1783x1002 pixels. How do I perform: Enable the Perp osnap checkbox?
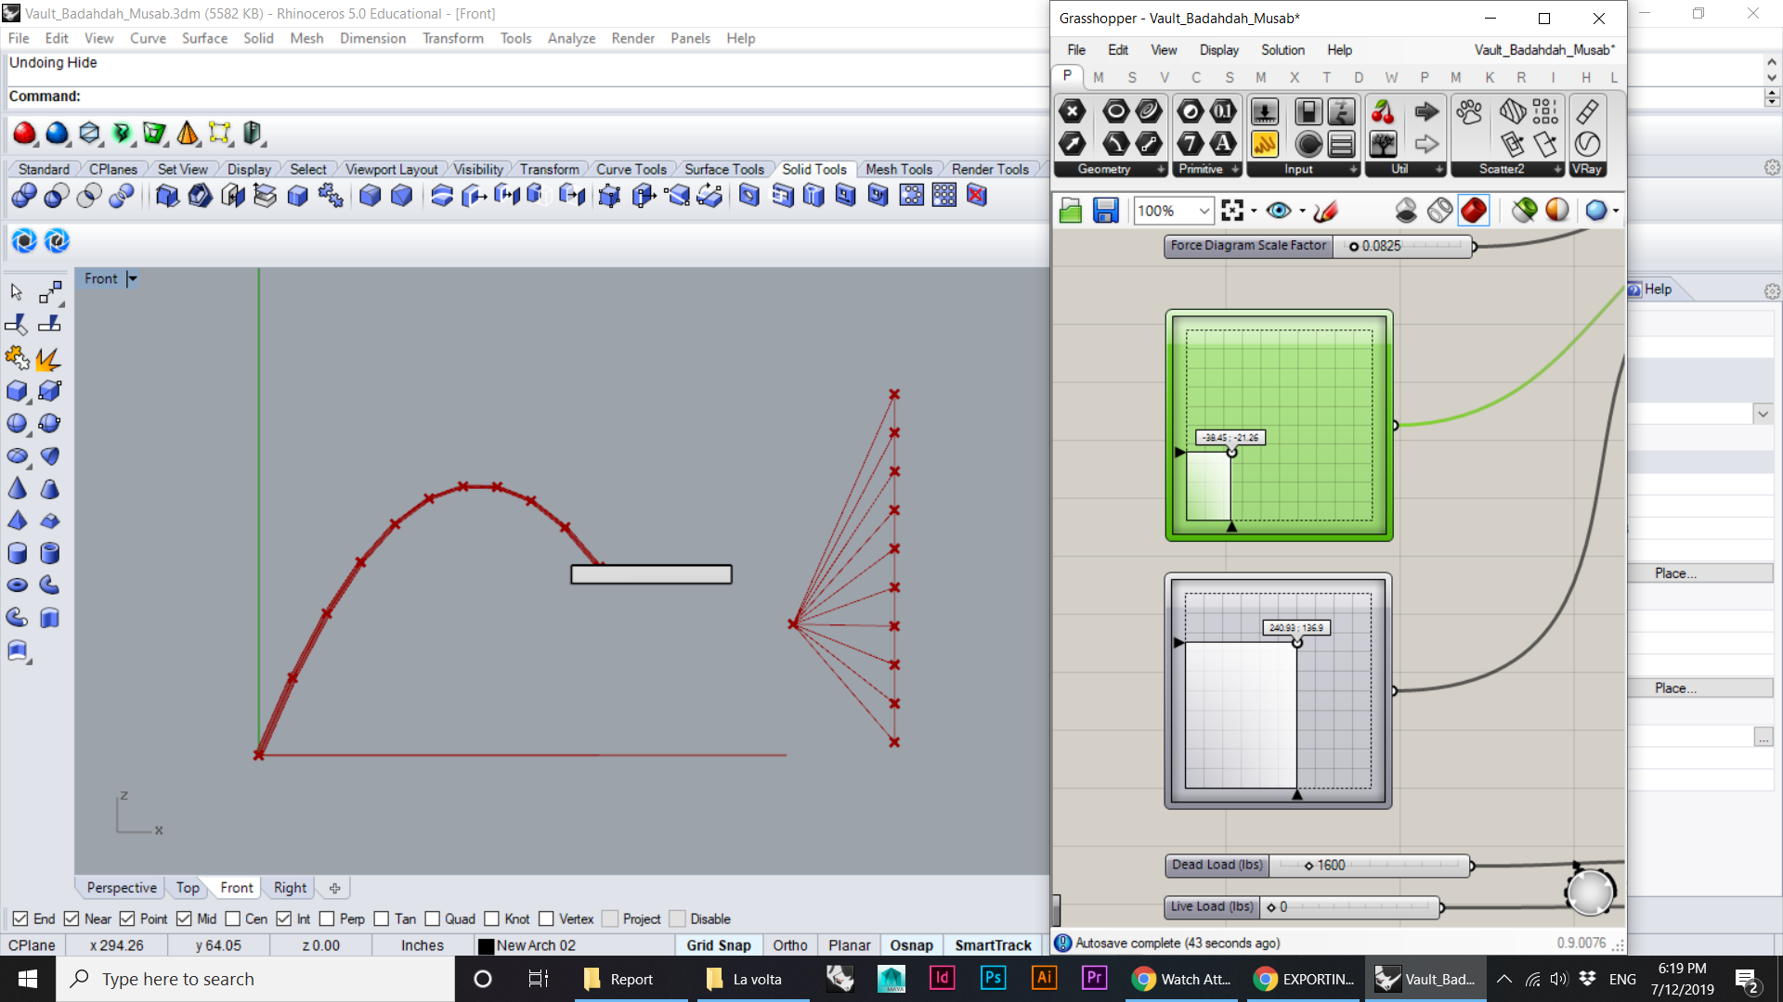327,918
